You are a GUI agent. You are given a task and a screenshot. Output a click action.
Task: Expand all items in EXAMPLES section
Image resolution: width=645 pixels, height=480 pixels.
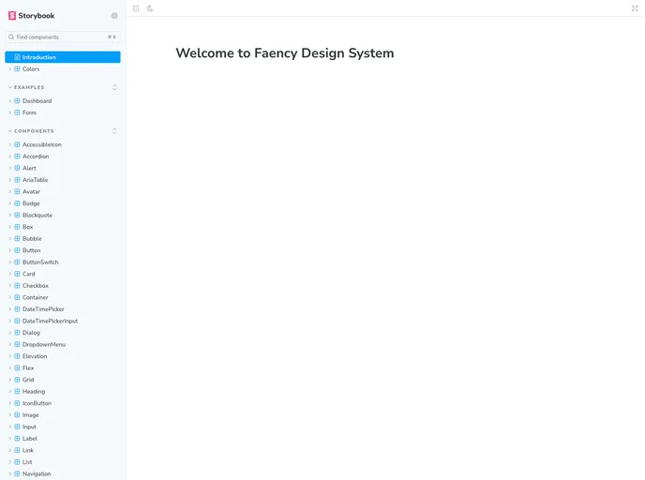[x=114, y=87]
